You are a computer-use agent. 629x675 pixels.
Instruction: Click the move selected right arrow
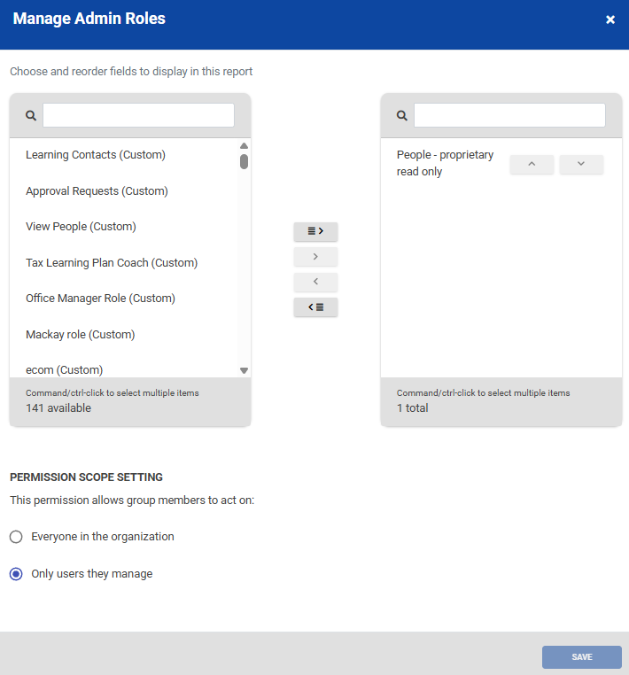pos(315,257)
